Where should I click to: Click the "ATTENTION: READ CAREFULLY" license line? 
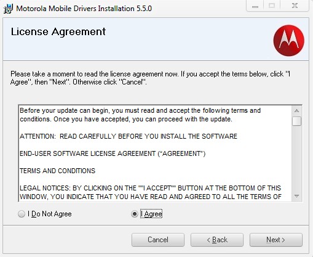pos(129,136)
